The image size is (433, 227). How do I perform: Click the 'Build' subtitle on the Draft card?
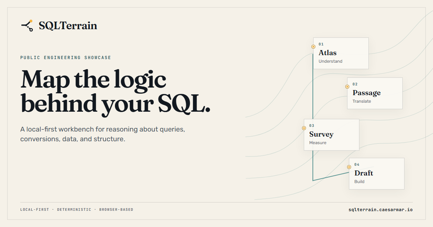[x=359, y=182]
